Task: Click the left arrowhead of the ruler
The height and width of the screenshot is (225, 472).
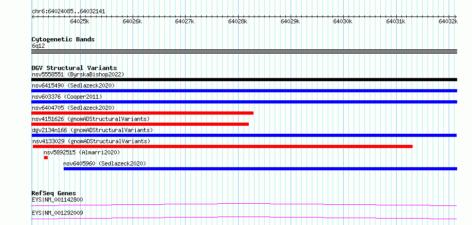Action: [33, 16]
